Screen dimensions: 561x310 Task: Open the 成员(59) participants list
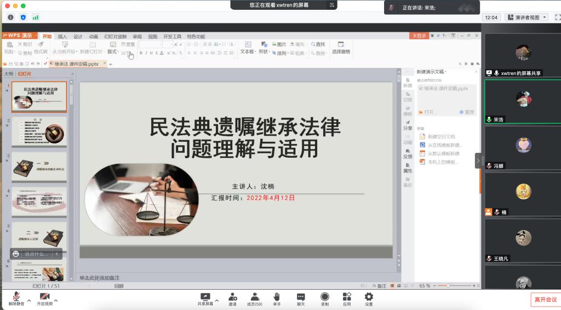click(x=254, y=297)
